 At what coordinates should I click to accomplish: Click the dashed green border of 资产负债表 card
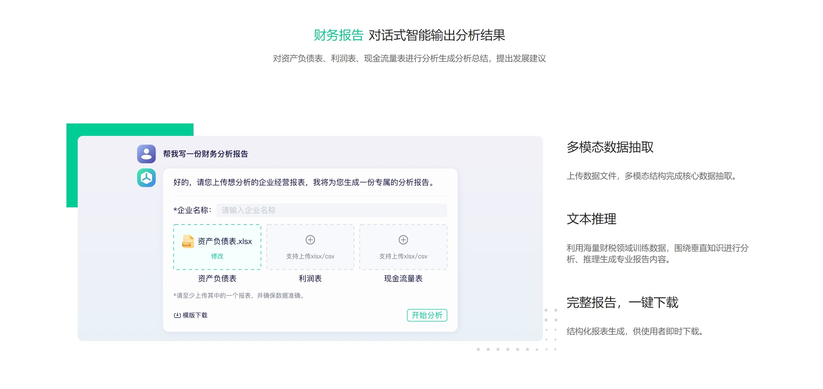[x=217, y=225]
